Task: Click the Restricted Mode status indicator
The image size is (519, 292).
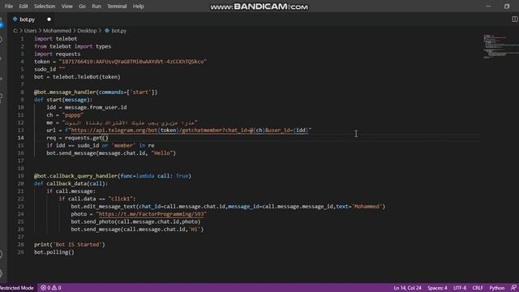Action: (17, 288)
